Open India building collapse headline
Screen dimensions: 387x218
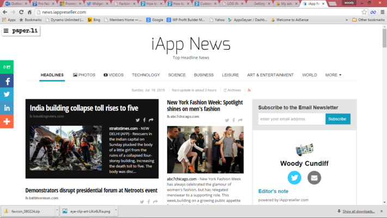pos(84,108)
